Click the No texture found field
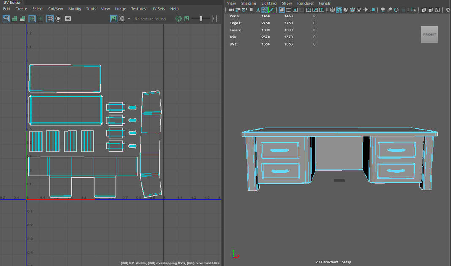Image resolution: width=451 pixels, height=266 pixels. (150, 19)
